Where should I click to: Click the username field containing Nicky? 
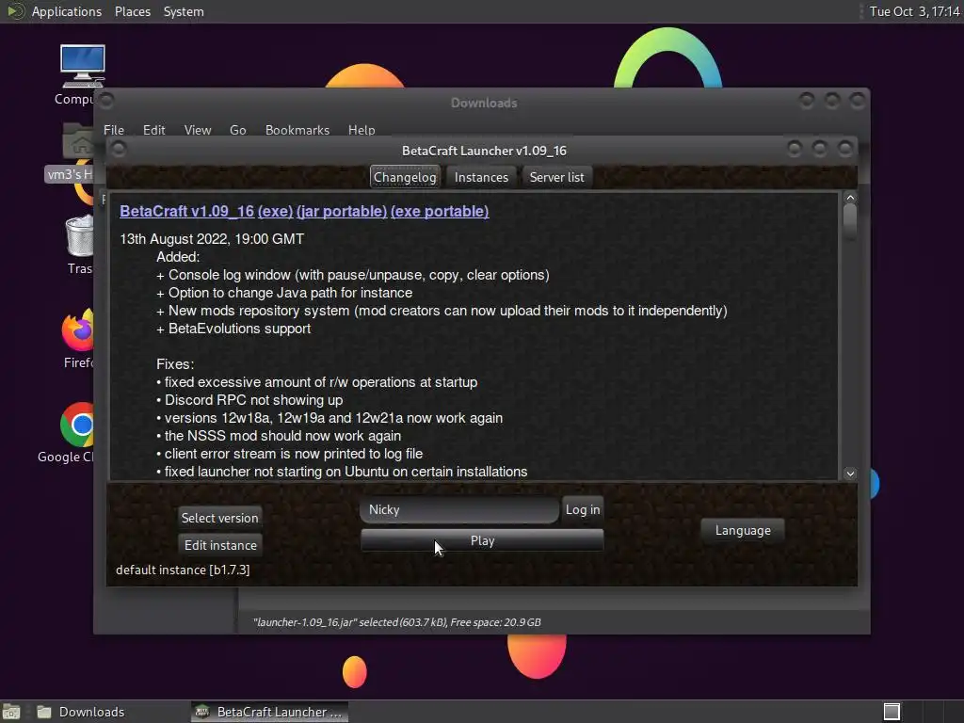pyautogui.click(x=459, y=509)
